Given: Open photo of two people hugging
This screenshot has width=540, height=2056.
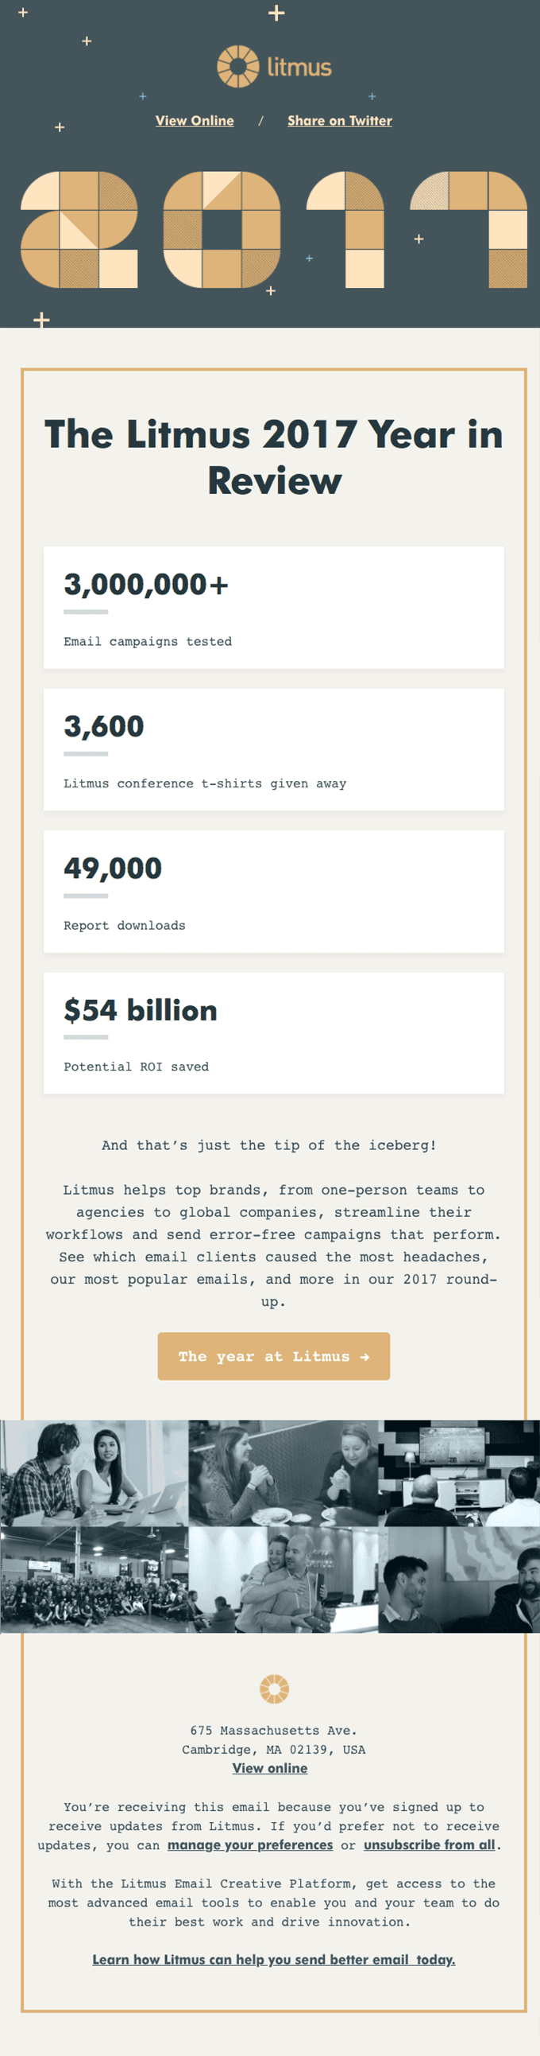Looking at the screenshot, I should pos(283,1580).
